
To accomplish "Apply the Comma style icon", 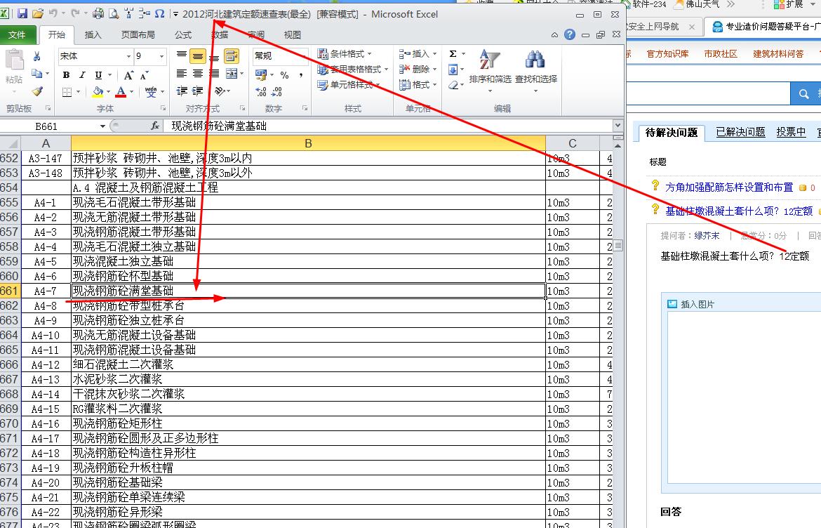I will pyautogui.click(x=300, y=75).
